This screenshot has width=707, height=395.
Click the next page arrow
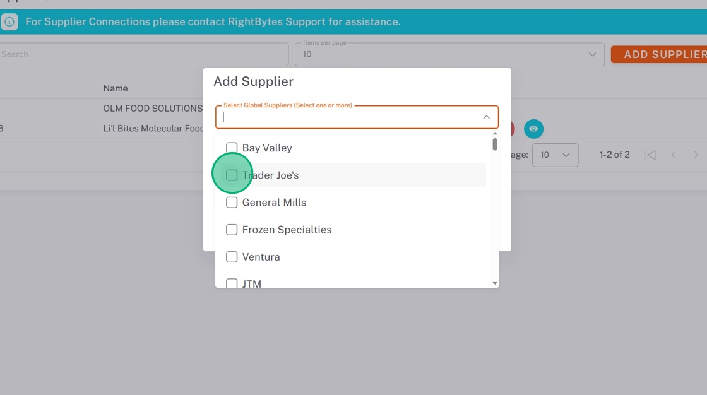point(696,155)
